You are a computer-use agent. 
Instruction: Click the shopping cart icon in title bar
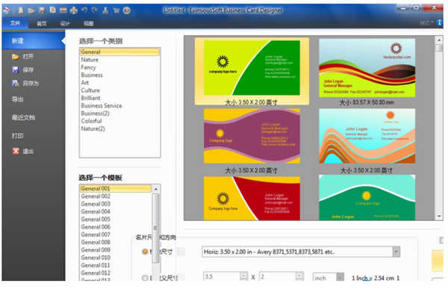pos(116,10)
